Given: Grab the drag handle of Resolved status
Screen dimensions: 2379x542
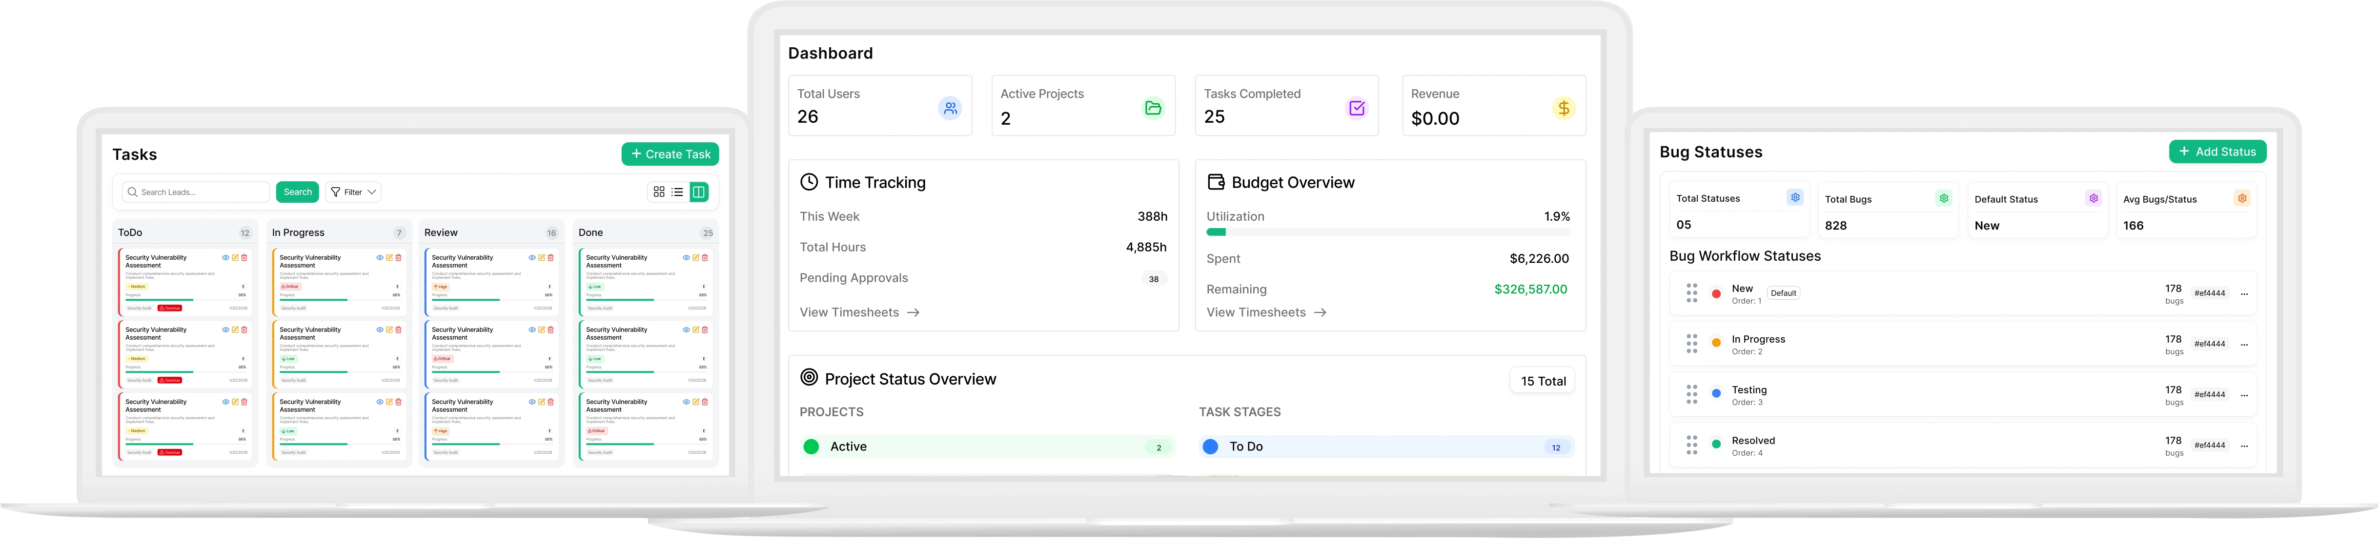Looking at the screenshot, I should [1691, 445].
